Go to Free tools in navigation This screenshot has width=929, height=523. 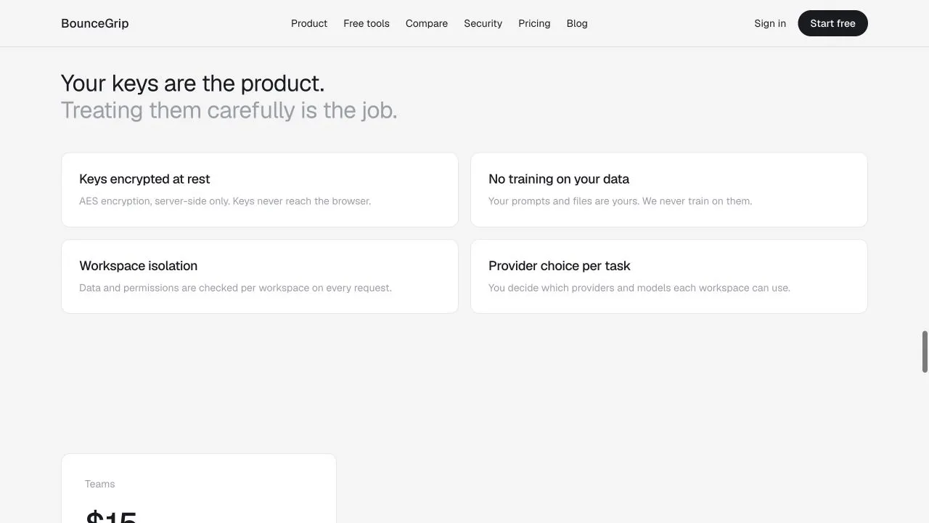pos(367,23)
